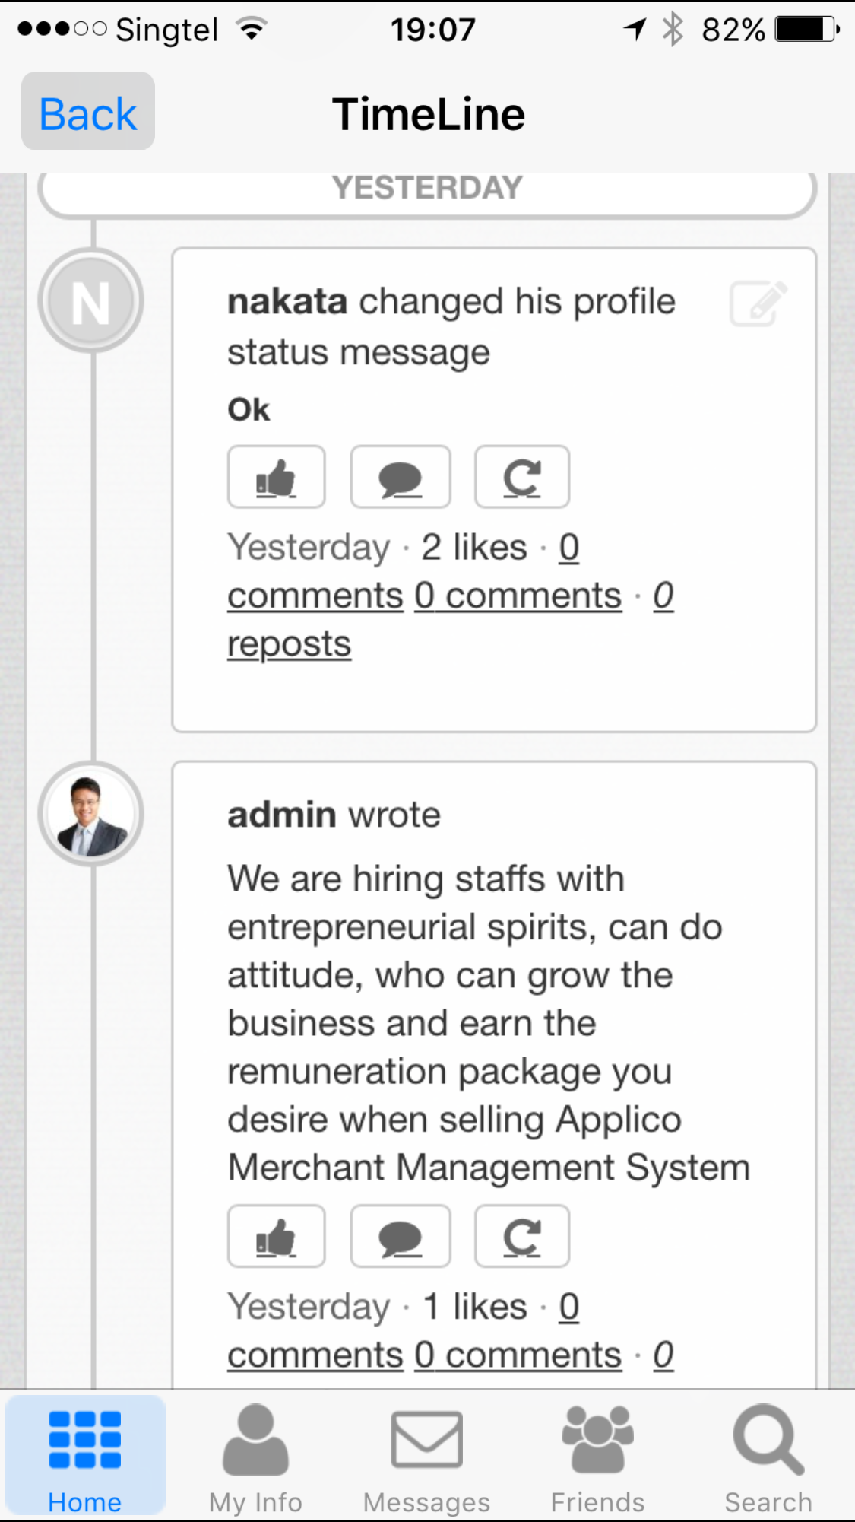Open admin's profile photo
Screen dimensions: 855x1522
coord(91,814)
